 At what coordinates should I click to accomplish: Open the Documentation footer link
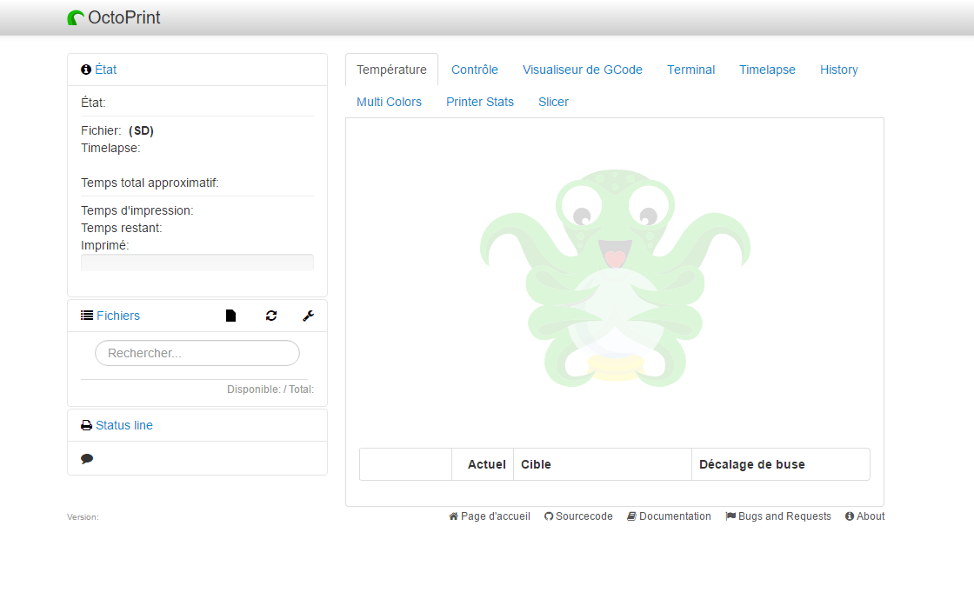pyautogui.click(x=675, y=516)
